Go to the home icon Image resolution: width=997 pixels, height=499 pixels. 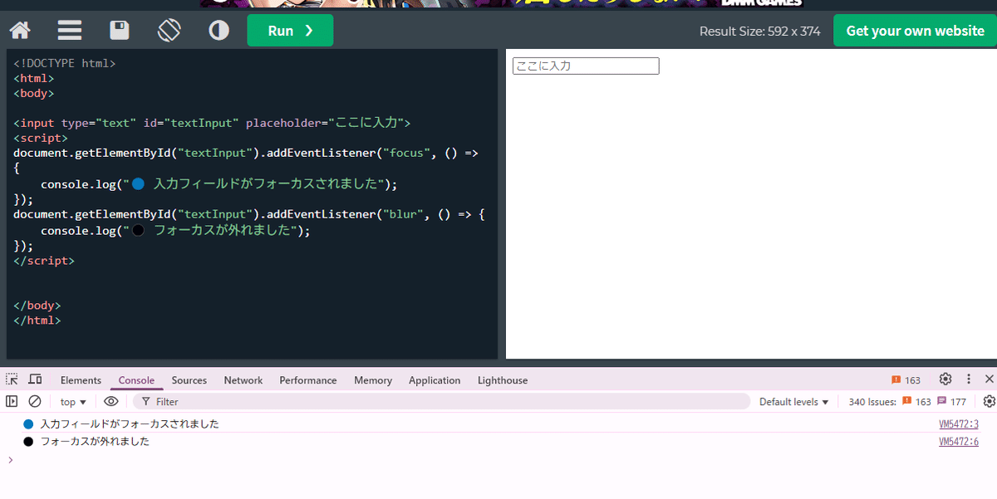click(x=20, y=31)
